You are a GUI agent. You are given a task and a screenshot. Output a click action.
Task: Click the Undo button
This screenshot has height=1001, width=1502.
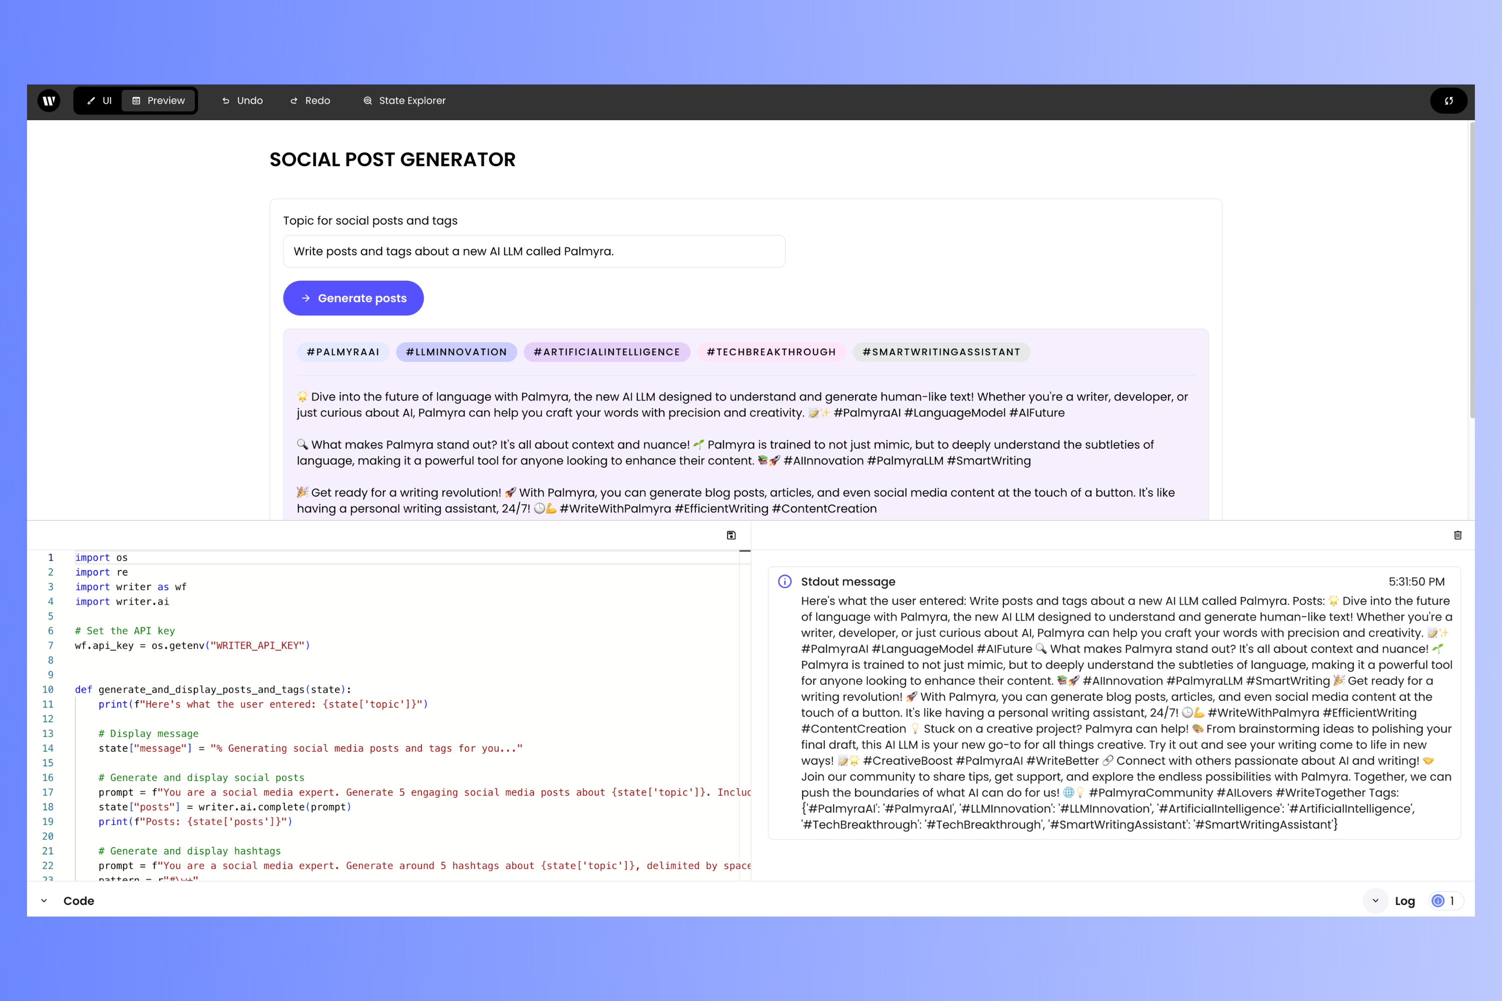243,101
